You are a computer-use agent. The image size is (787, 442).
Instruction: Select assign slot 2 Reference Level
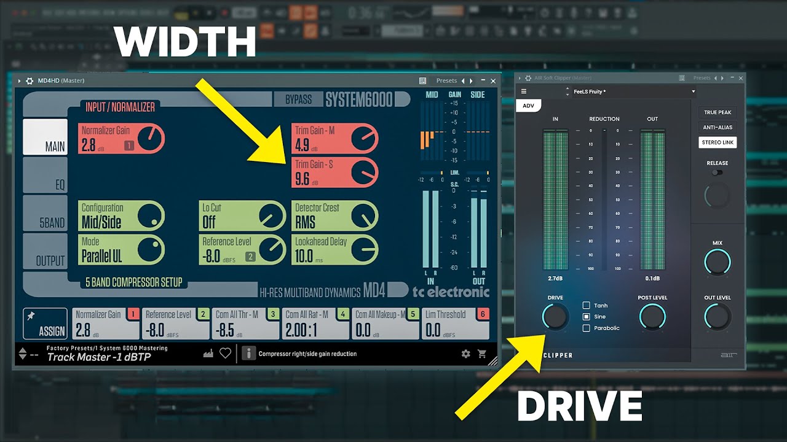176,324
